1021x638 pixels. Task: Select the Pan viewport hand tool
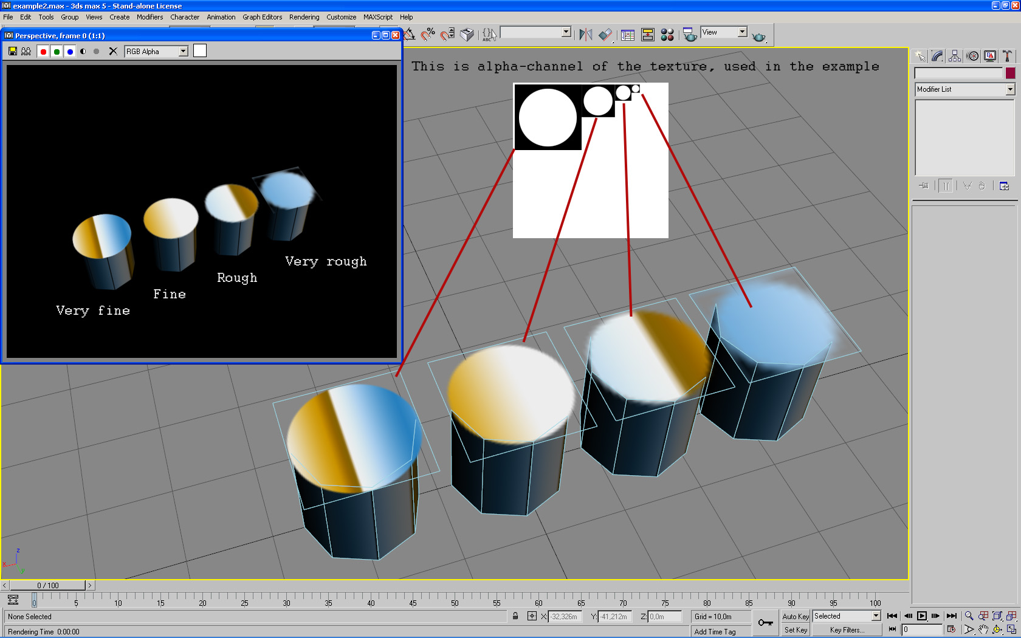tap(983, 629)
